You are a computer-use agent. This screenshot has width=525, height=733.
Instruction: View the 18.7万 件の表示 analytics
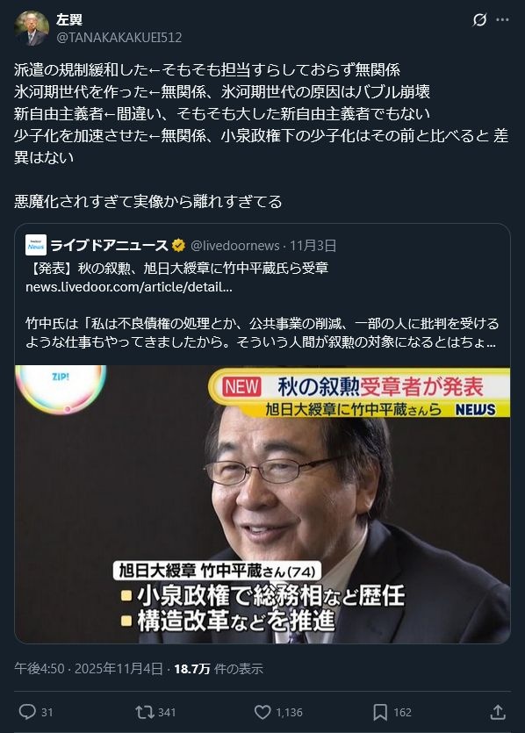tap(219, 669)
